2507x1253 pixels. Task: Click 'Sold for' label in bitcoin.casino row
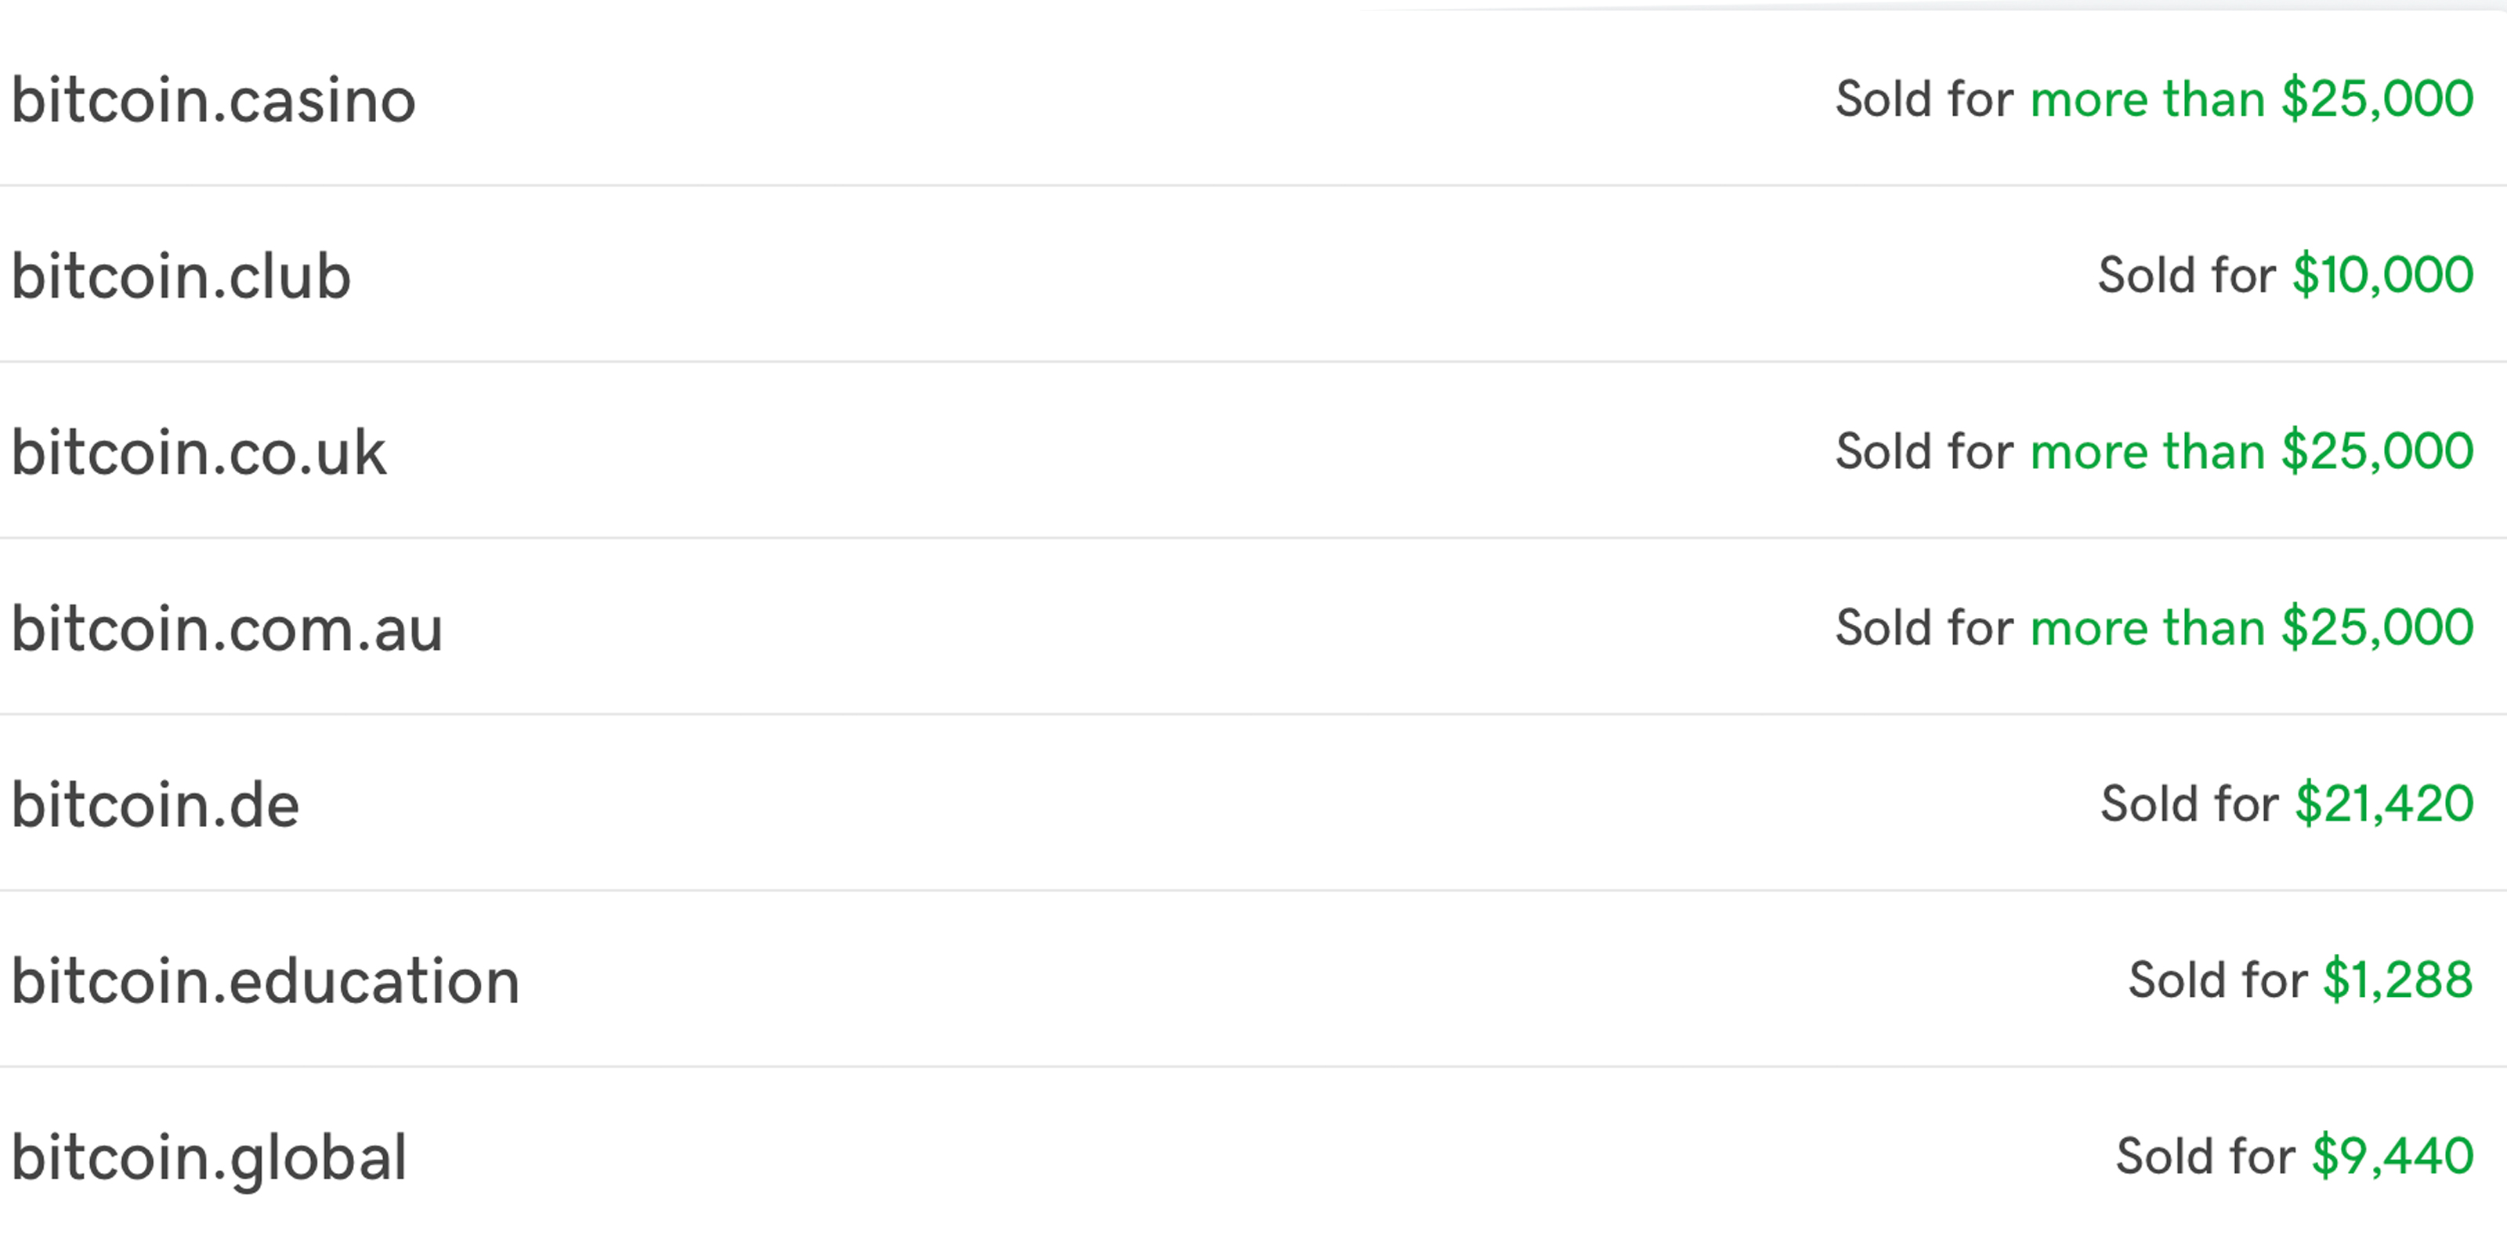[1925, 99]
